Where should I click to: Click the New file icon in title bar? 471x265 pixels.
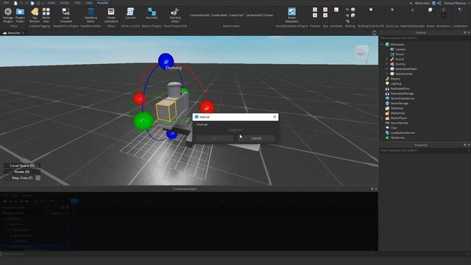pos(15,3)
